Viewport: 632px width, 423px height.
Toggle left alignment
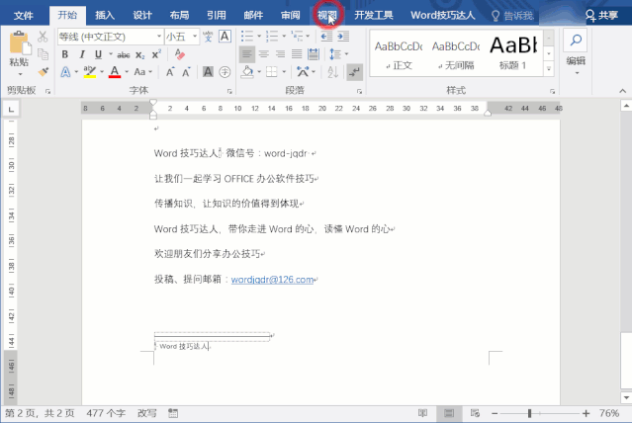(246, 54)
